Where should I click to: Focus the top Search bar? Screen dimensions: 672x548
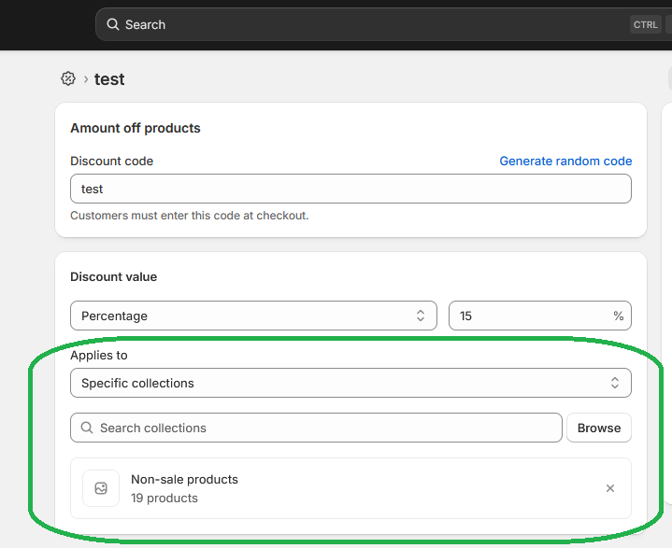pyautogui.click(x=374, y=25)
